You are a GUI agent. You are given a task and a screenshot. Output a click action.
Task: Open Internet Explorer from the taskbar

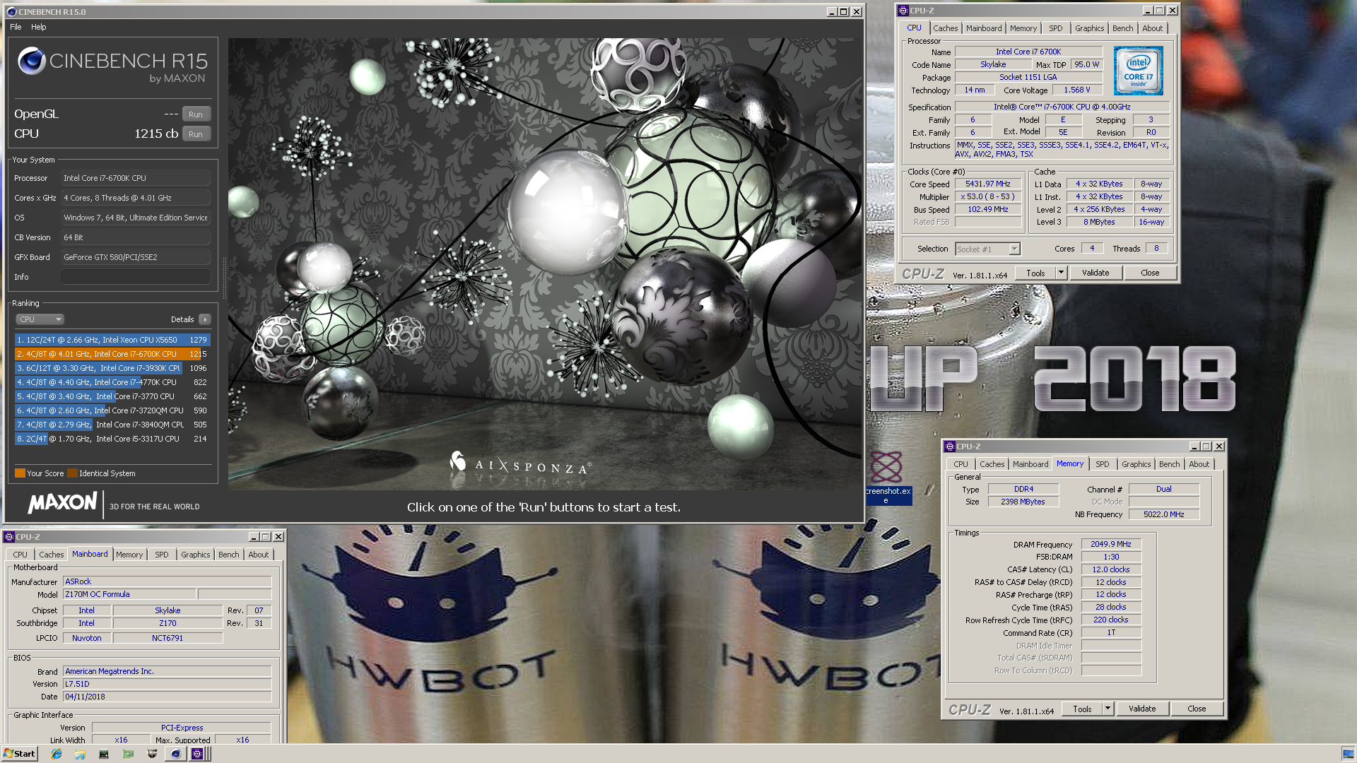[57, 754]
